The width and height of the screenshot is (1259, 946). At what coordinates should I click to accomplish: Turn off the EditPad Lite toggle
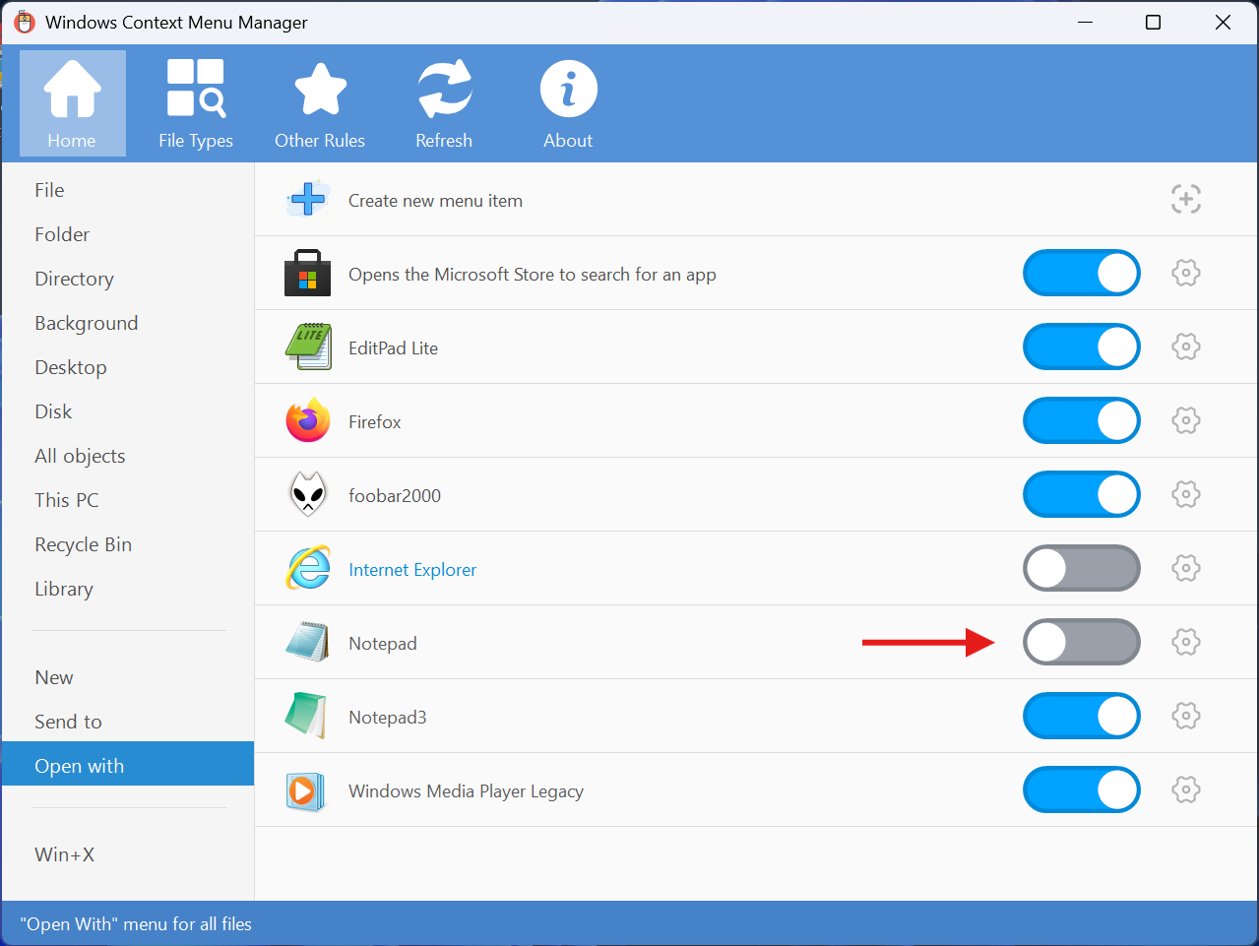(x=1082, y=347)
